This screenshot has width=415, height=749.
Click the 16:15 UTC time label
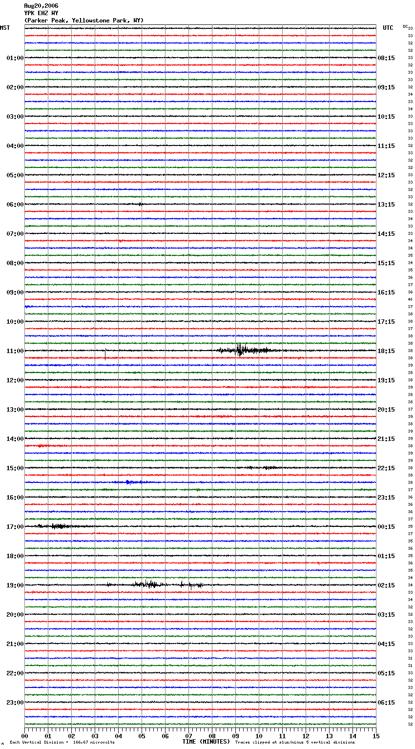coord(386,292)
